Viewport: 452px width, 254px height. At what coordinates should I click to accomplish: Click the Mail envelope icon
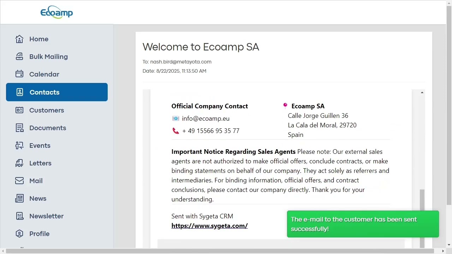[x=19, y=181]
